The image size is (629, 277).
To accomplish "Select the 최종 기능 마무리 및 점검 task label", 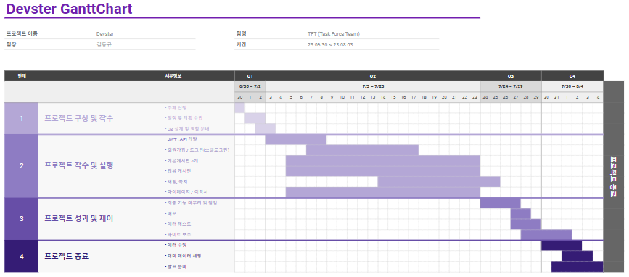I will coord(191,203).
